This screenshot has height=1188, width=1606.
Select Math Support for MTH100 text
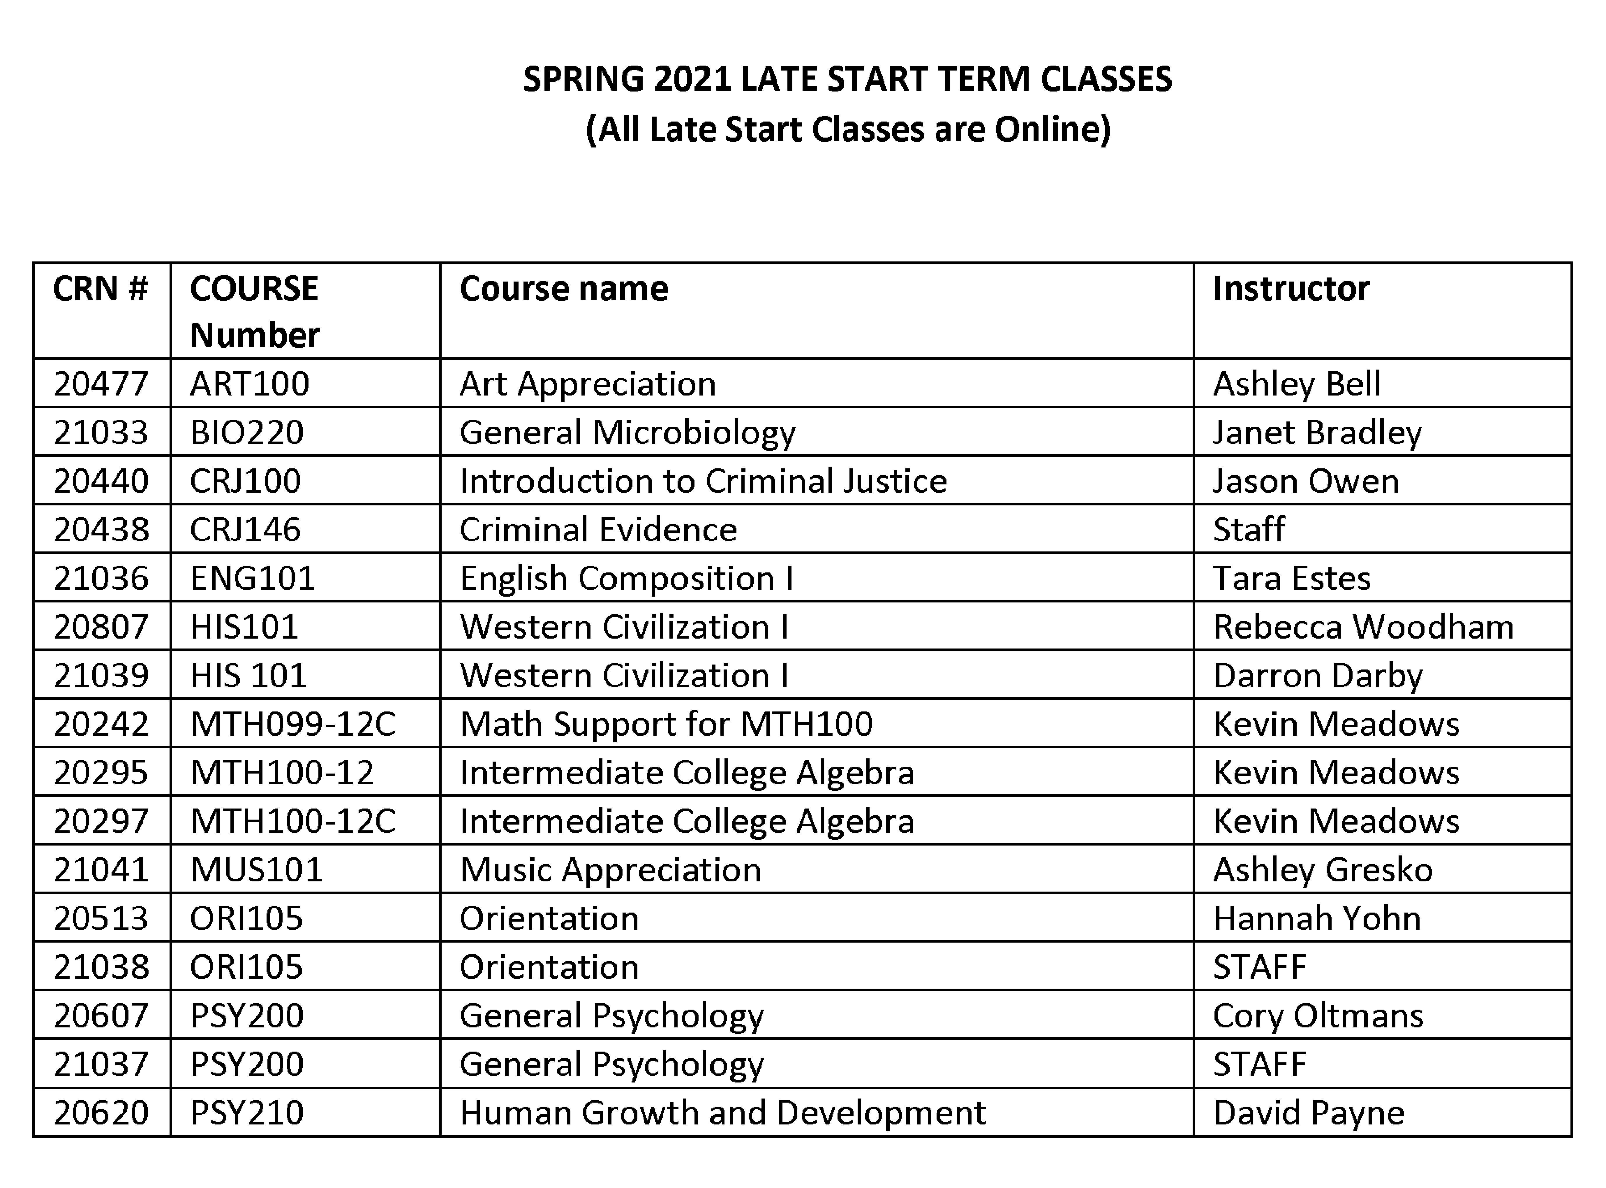666,723
